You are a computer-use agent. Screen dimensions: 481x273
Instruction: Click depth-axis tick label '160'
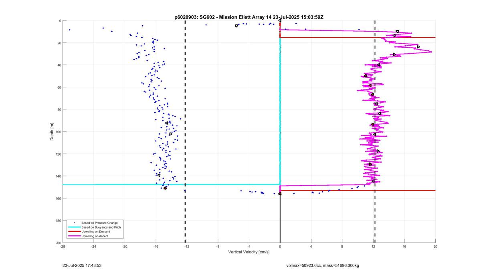click(x=58, y=198)
